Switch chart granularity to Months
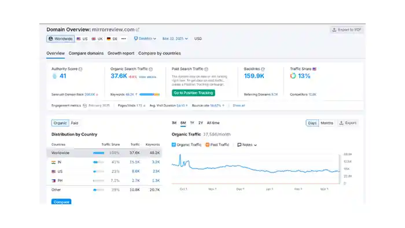Image resolution: width=405 pixels, height=228 pixels. [327, 123]
